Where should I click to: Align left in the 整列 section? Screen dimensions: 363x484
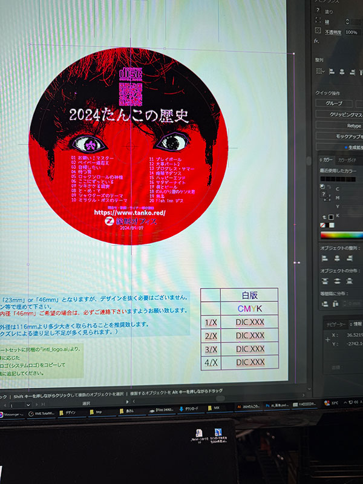point(332,71)
